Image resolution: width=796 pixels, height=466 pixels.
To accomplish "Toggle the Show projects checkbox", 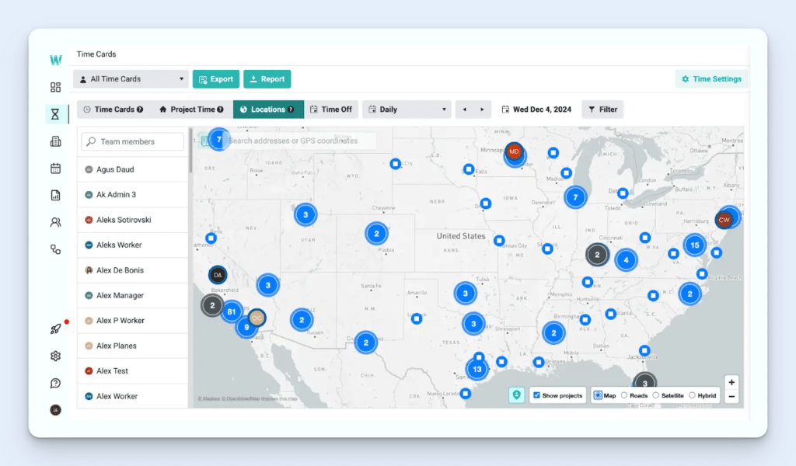I will click(x=536, y=395).
